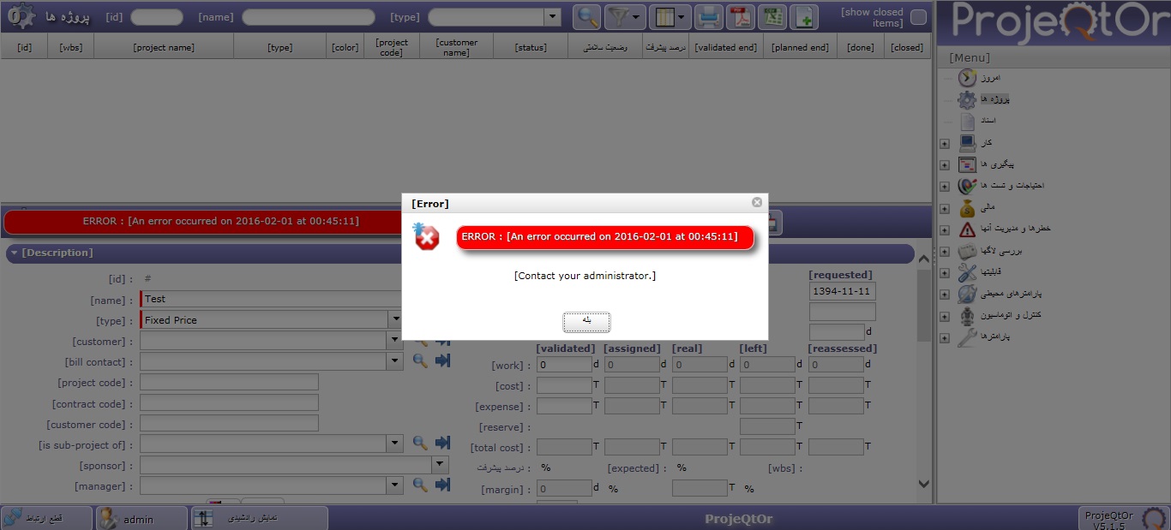Screen dimensions: 1171x530
Task: Click the id filter input field at top
Action: pyautogui.click(x=157, y=17)
